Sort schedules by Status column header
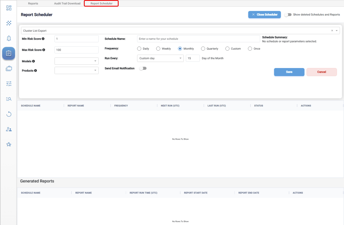This screenshot has height=225, width=344. (x=258, y=106)
